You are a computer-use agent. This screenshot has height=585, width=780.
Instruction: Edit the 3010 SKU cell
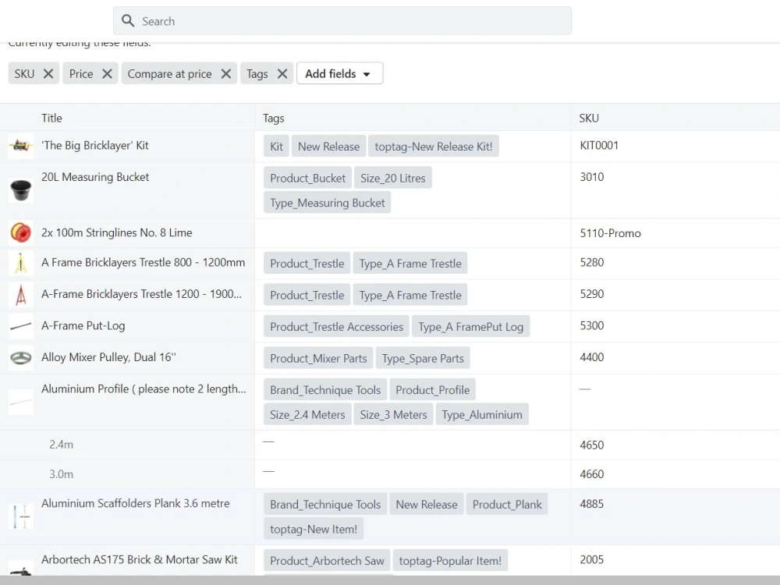(675, 190)
